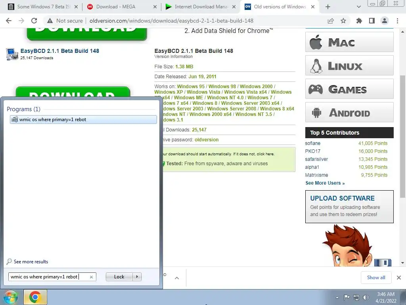
Task: Click the EasyBCD 2.1.1 Beta Build 148 link
Action: (x=60, y=51)
